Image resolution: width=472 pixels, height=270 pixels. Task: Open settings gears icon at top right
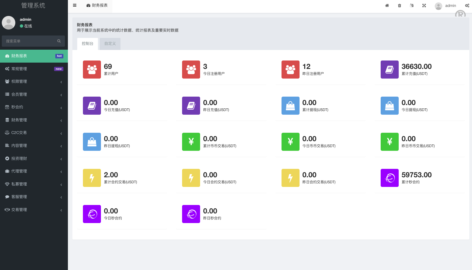[467, 6]
